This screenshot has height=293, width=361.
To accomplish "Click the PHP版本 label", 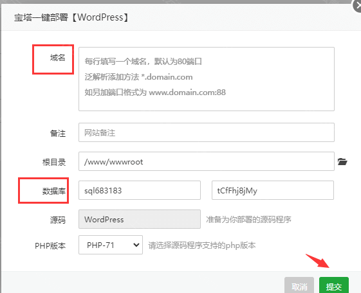I will click(50, 245).
